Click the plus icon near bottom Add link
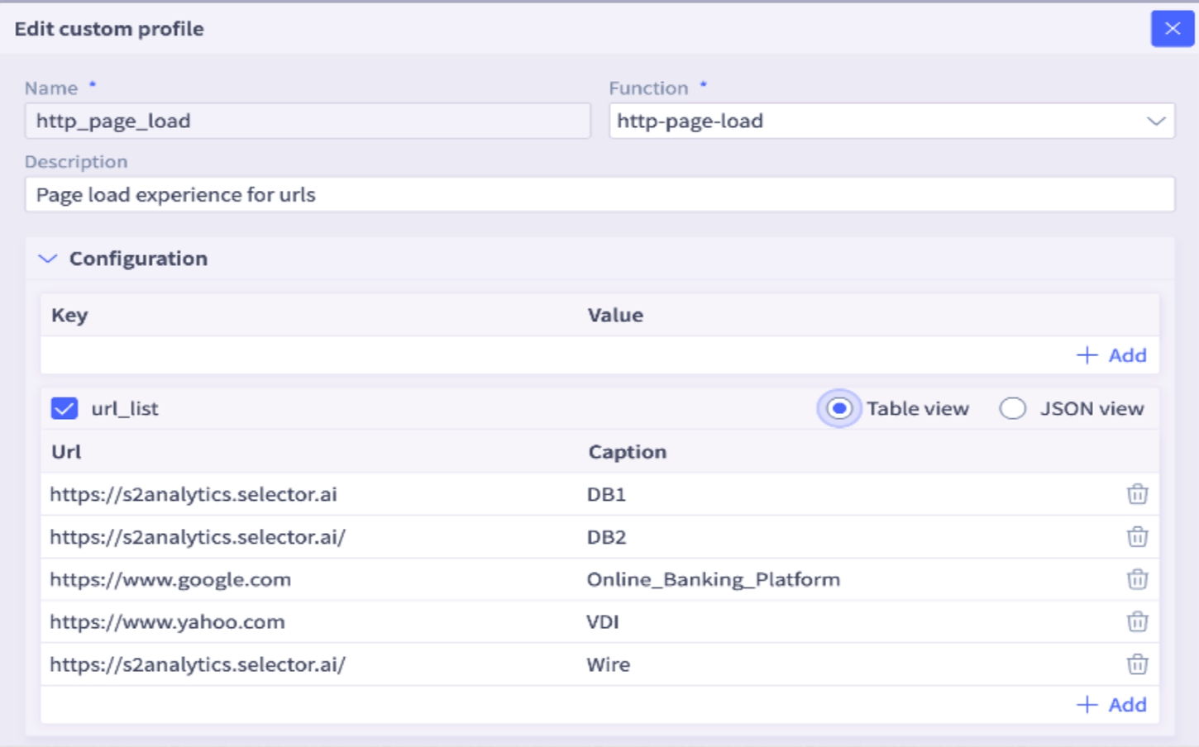1199x747 pixels. click(1087, 704)
